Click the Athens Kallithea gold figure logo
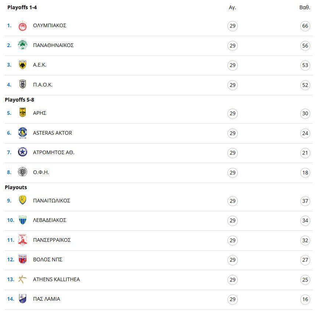The width and height of the screenshot is (315, 311). tap(22, 279)
